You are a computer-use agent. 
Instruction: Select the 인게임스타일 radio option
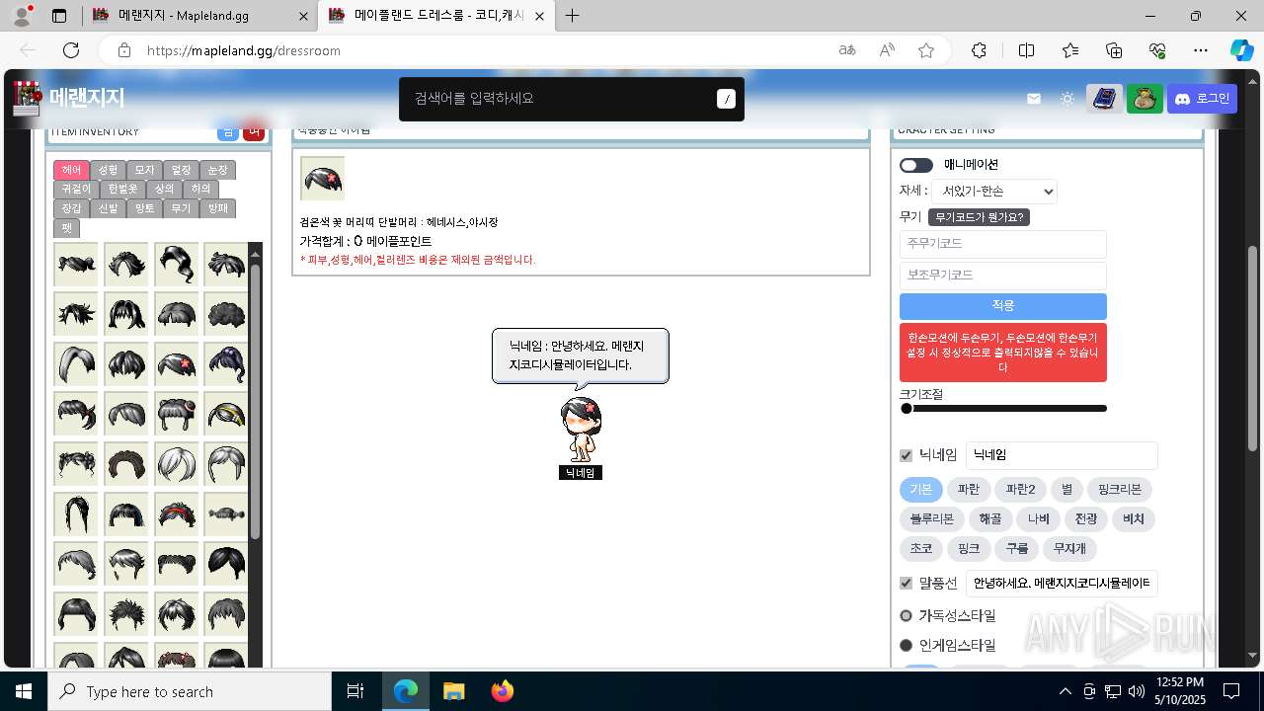907,645
